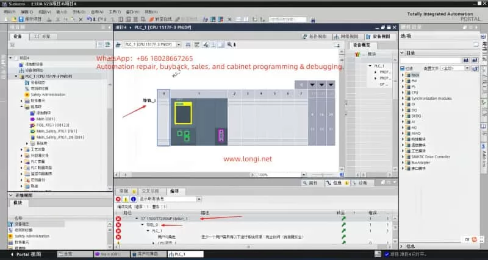Expand the Rack folder in the hardware catalog
This screenshot has height=260, width=488.
pyautogui.click(x=403, y=75)
